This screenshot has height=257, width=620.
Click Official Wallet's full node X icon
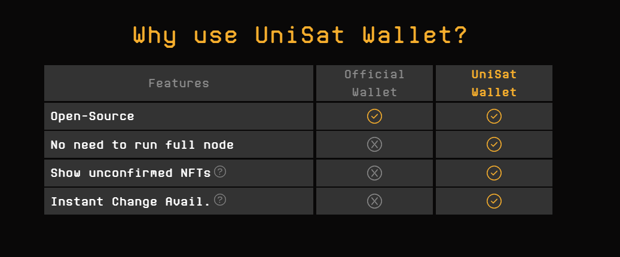tap(374, 145)
